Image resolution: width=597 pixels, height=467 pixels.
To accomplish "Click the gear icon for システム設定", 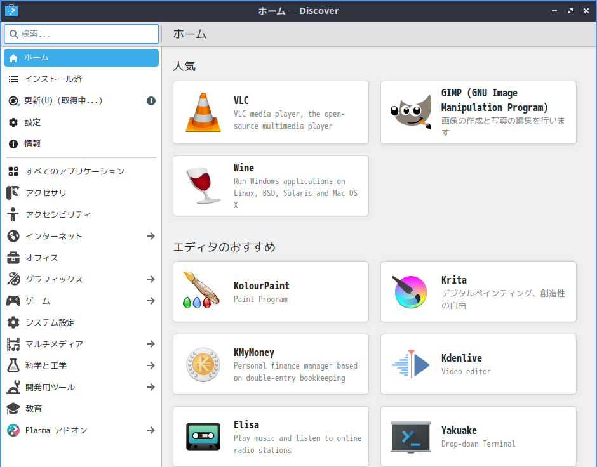I will coord(13,322).
